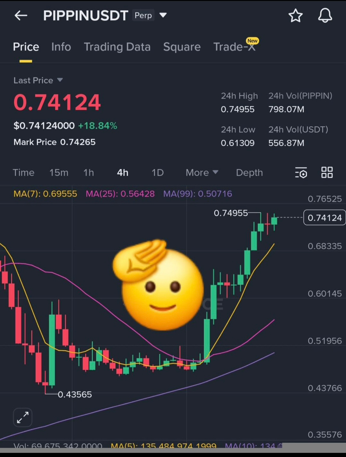Select the 15m chart interval

point(59,172)
